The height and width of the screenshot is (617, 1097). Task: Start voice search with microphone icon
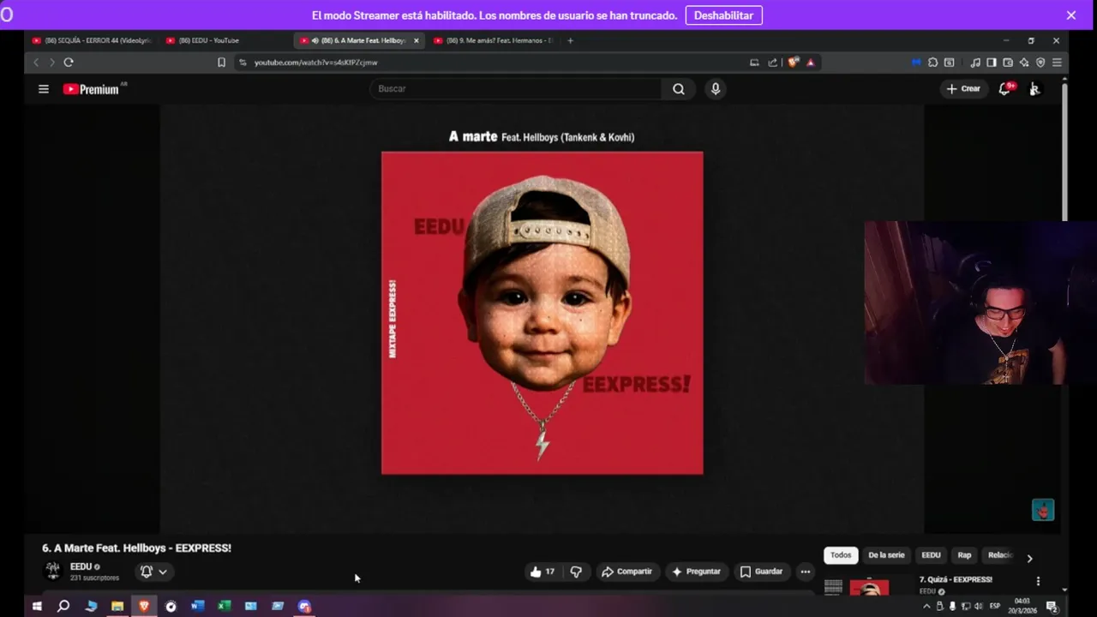click(x=716, y=89)
